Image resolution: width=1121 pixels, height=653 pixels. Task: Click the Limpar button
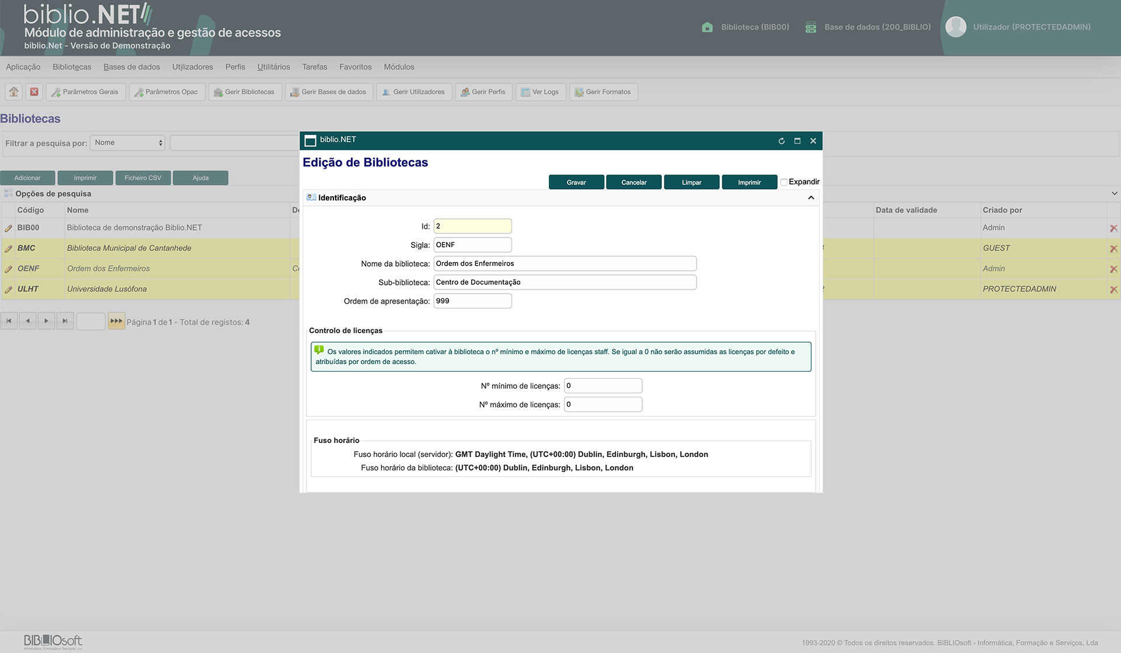coord(692,182)
